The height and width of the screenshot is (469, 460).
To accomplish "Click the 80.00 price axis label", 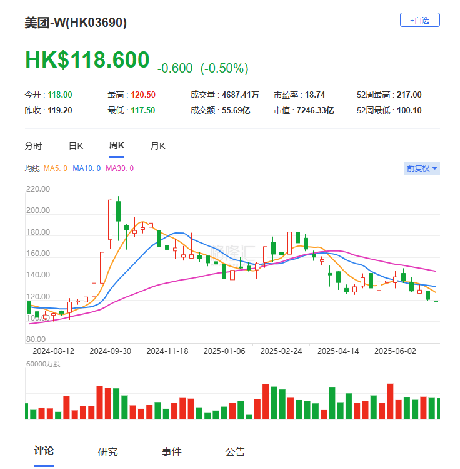I will coord(36,339).
